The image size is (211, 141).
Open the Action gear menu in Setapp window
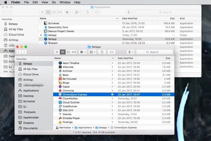click(83, 52)
